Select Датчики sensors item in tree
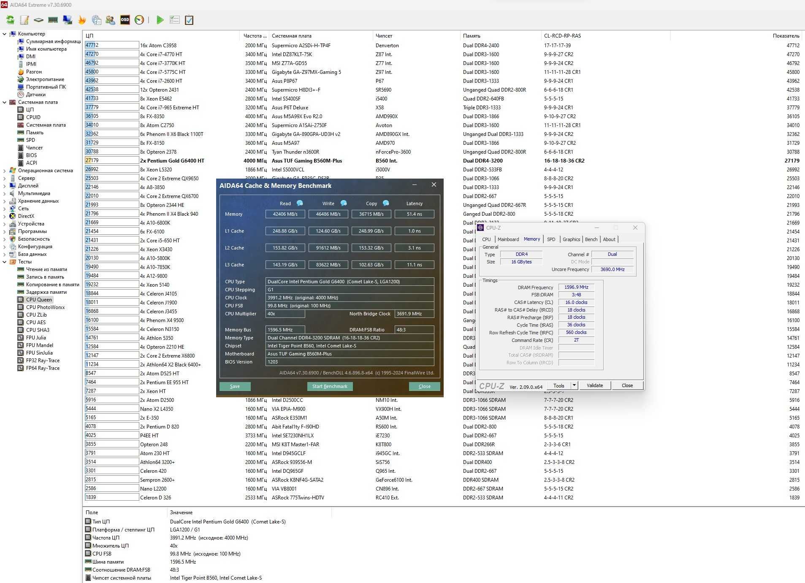Viewport: 805px width, 583px height. click(36, 95)
